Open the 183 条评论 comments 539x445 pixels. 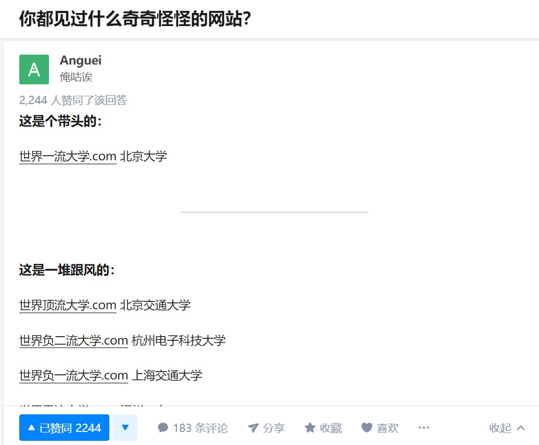click(193, 428)
